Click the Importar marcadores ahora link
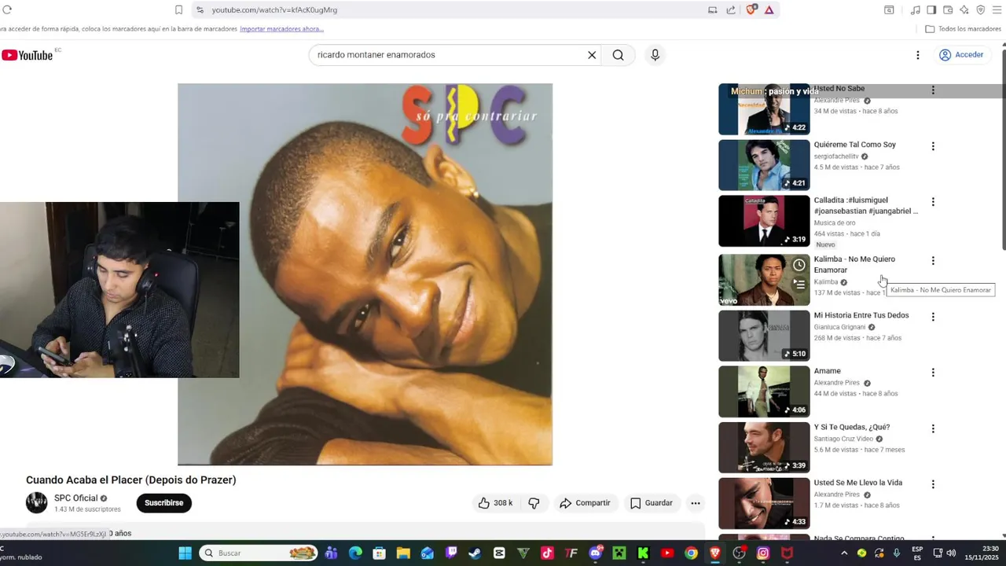 click(281, 29)
